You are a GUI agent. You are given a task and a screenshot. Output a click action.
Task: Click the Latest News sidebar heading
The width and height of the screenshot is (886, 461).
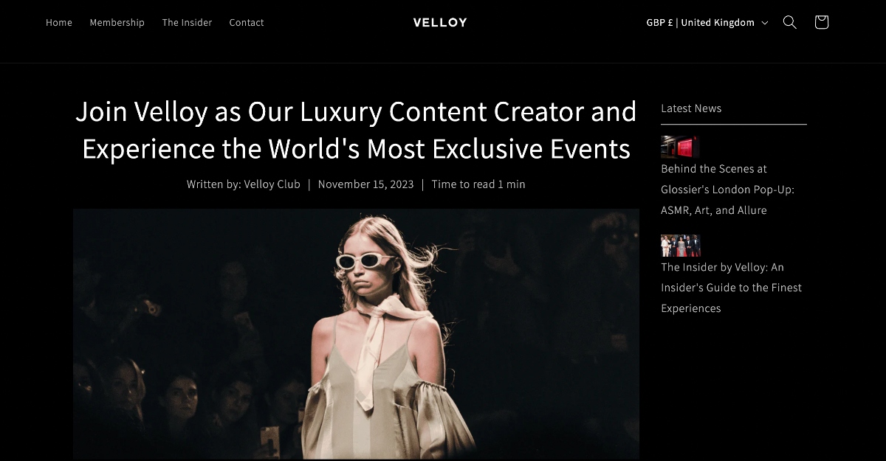pyautogui.click(x=691, y=108)
